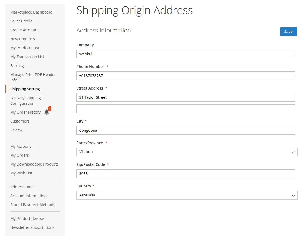The width and height of the screenshot is (303, 238).
Task: Navigate to Seller Profile
Action: click(21, 21)
